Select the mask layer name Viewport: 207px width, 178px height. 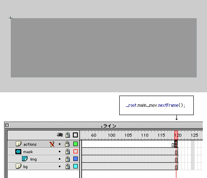28,152
